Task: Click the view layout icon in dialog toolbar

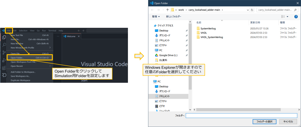Action: pyautogui.click(x=283, y=16)
